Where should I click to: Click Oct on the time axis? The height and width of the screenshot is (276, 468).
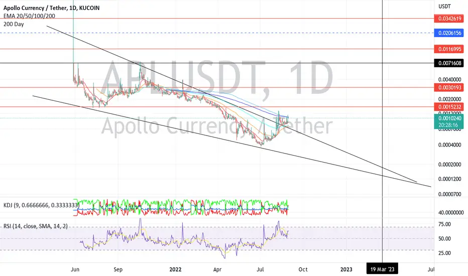tap(303, 269)
